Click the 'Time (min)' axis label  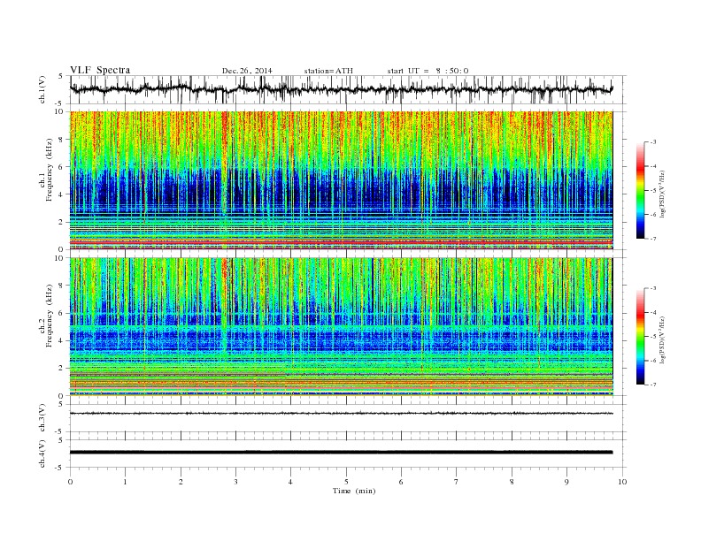point(354,491)
